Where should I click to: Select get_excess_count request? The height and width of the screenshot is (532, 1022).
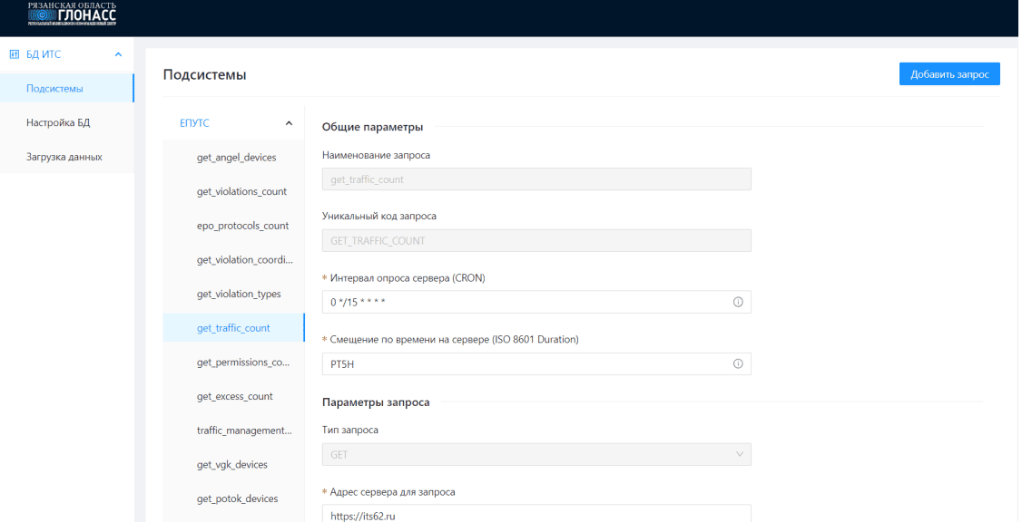pyautogui.click(x=234, y=396)
